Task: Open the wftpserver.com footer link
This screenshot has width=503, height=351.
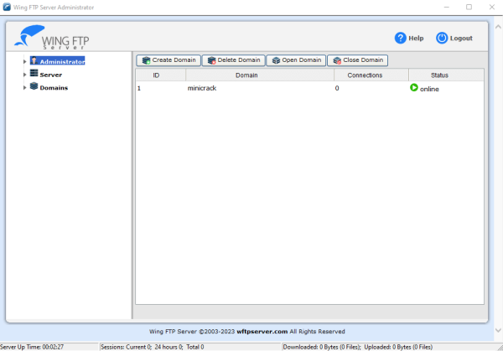Action: pyautogui.click(x=262, y=332)
